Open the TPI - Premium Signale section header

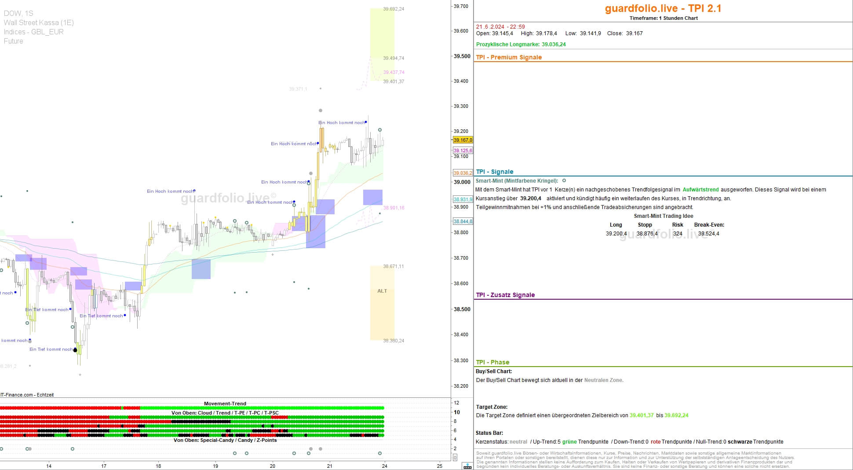coord(509,57)
